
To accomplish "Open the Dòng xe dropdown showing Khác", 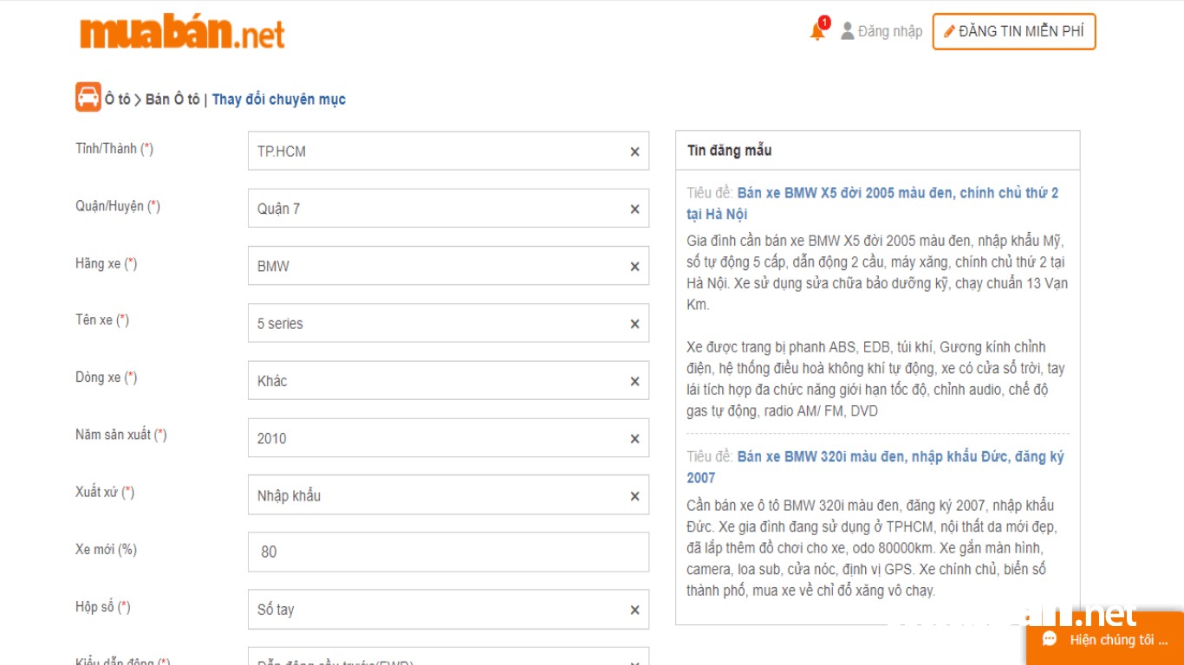I will [448, 380].
